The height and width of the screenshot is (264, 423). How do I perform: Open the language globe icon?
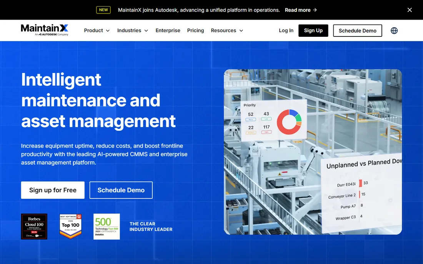point(394,31)
